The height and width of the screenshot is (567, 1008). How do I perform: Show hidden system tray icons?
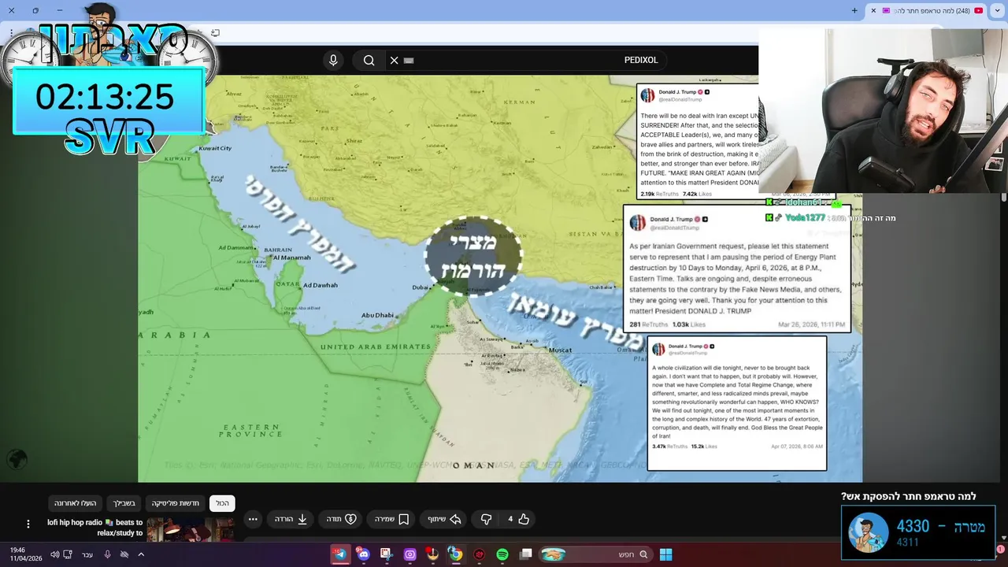tap(141, 554)
